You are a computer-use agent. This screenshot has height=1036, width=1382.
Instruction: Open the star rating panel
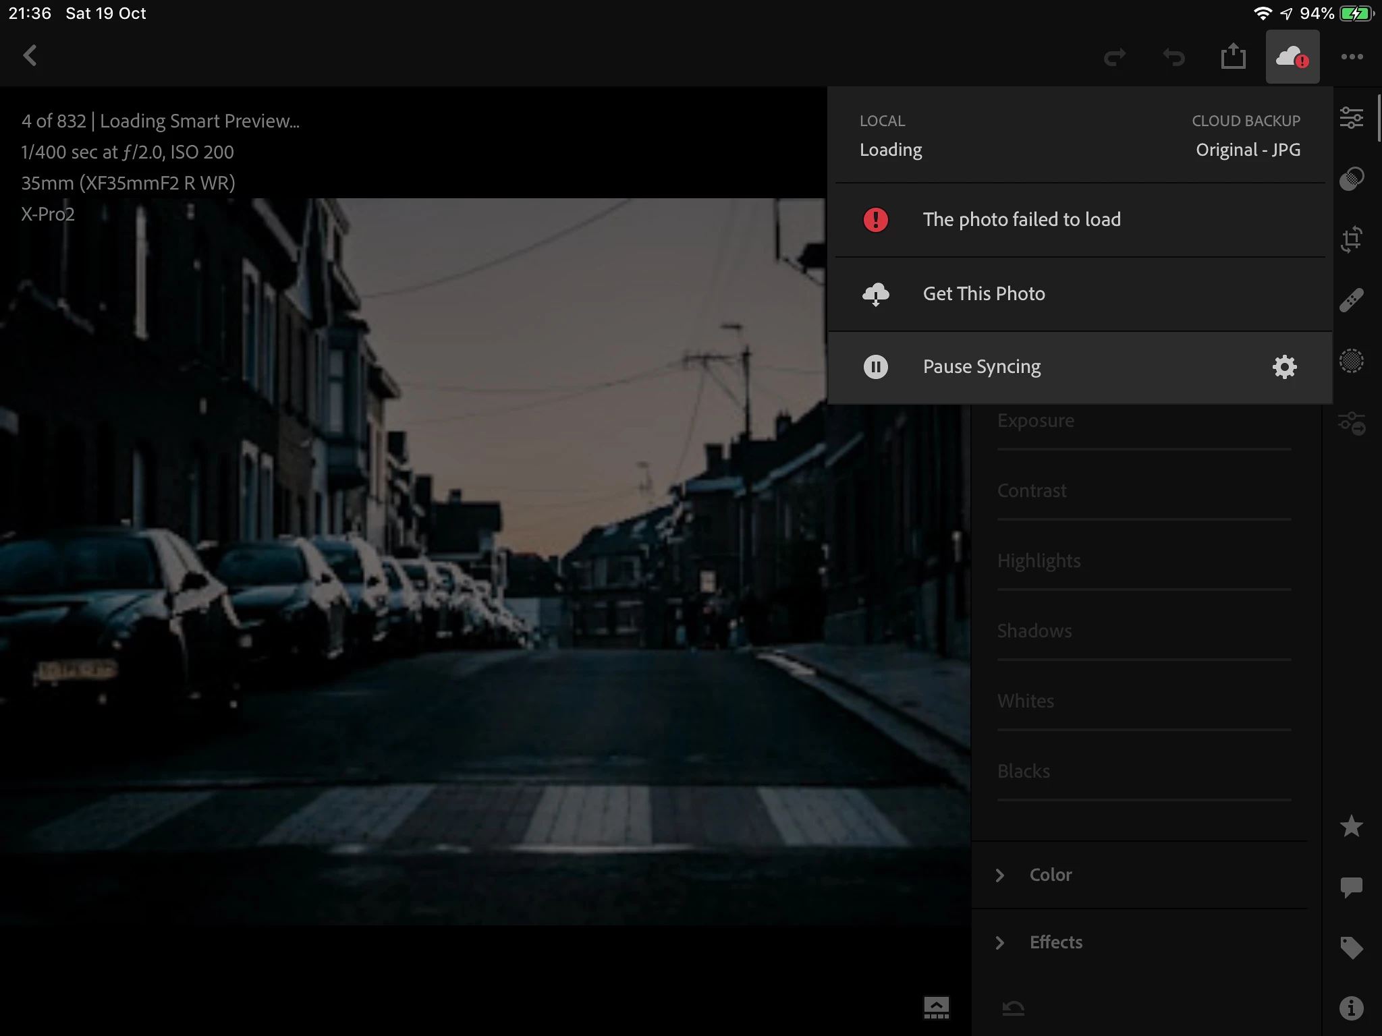coord(1352,826)
